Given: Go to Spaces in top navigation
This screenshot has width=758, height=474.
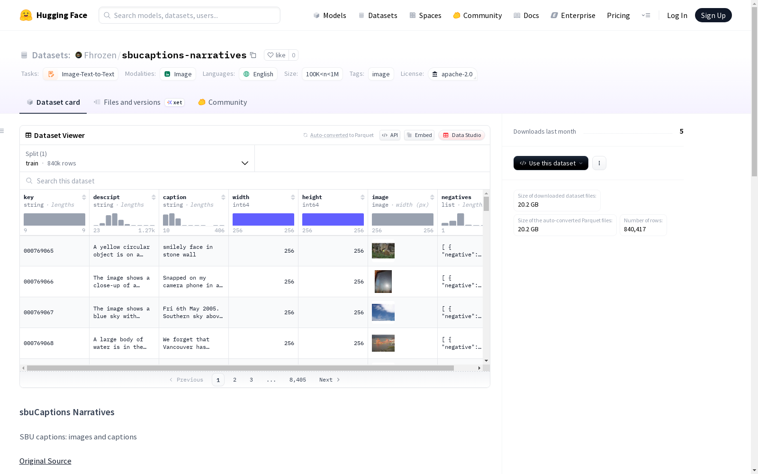Looking at the screenshot, I should coord(425,15).
